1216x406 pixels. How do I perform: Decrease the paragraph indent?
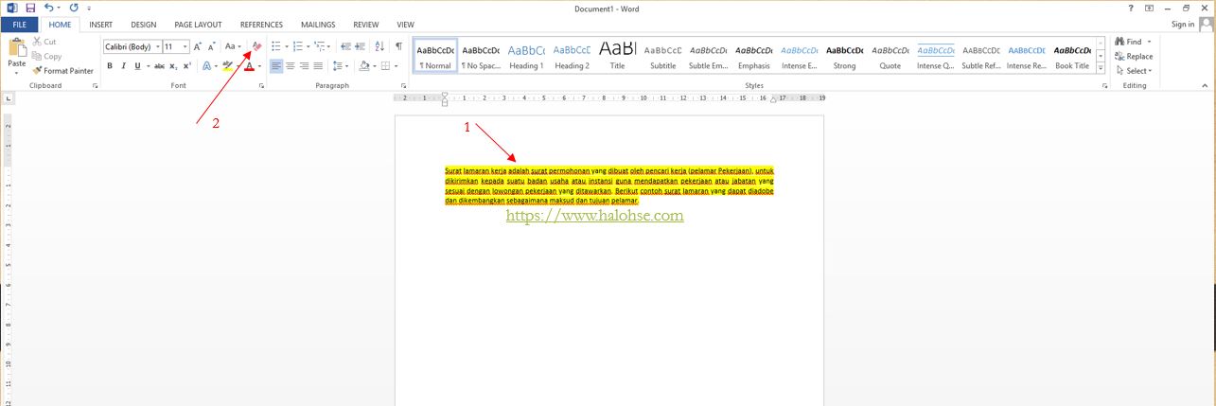(345, 46)
